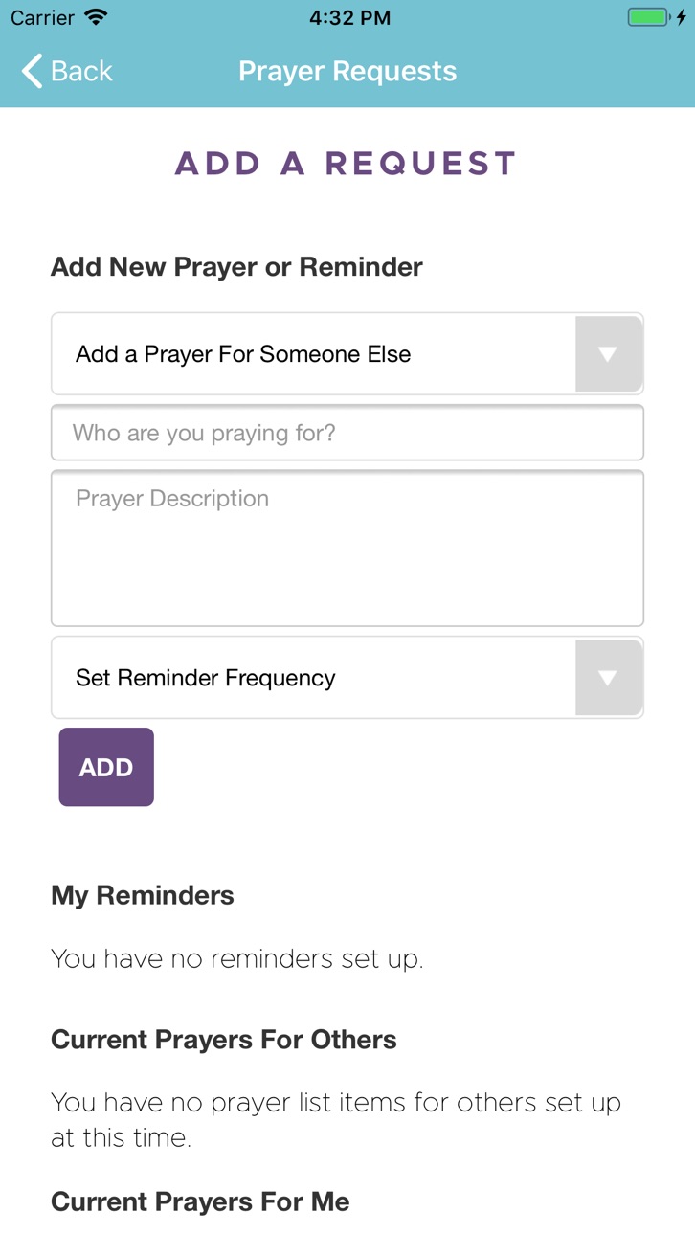This screenshot has height=1235, width=695.
Task: Select the My Reminders section header
Action: click(x=143, y=895)
